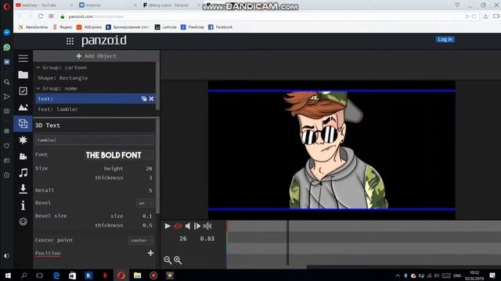Play the animation preview

pos(168,226)
